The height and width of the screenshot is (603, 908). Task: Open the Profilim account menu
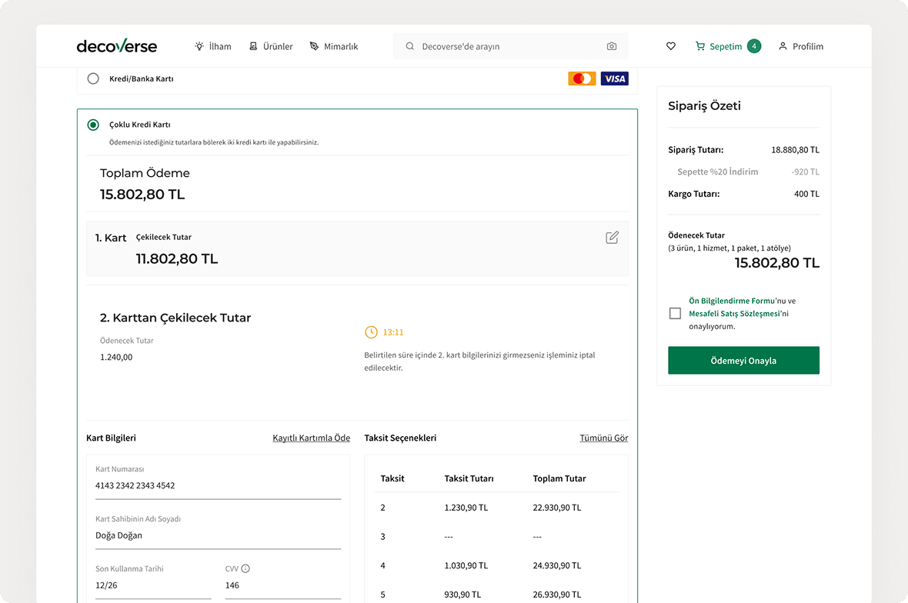point(800,46)
